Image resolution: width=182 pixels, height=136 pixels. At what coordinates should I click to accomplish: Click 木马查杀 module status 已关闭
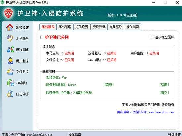click(x=69, y=53)
